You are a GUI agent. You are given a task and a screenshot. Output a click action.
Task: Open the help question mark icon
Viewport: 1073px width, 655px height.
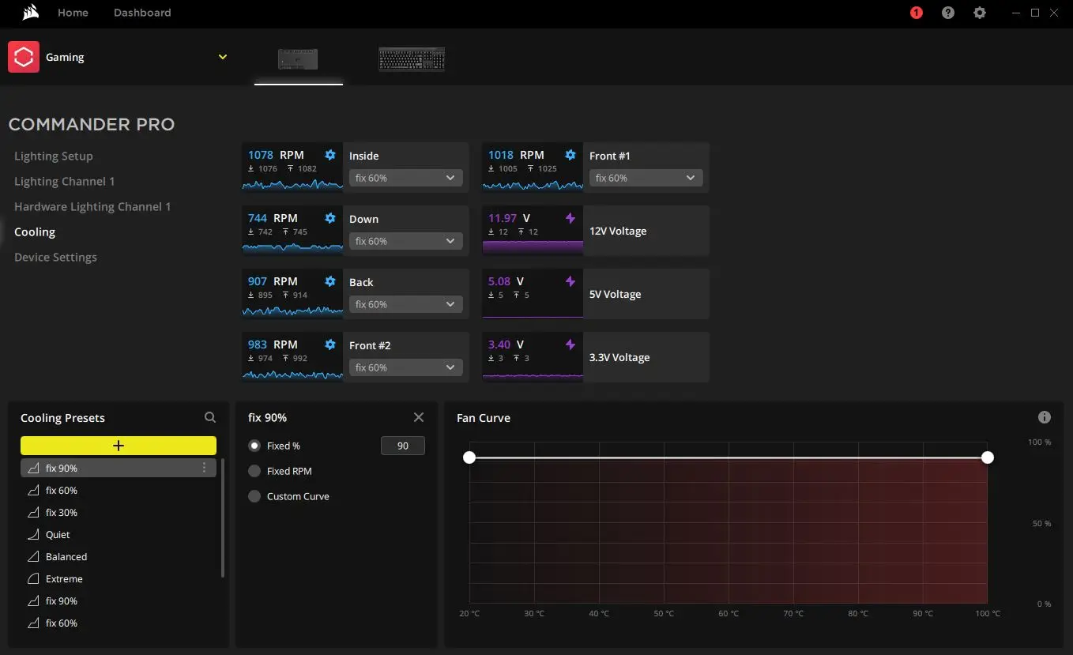click(x=948, y=13)
